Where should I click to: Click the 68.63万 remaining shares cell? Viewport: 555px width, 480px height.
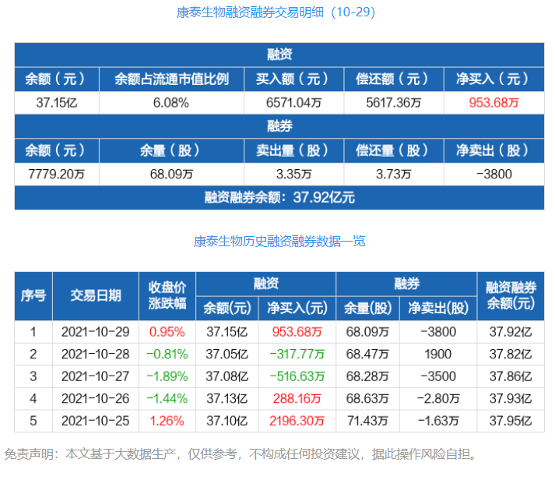point(367,398)
